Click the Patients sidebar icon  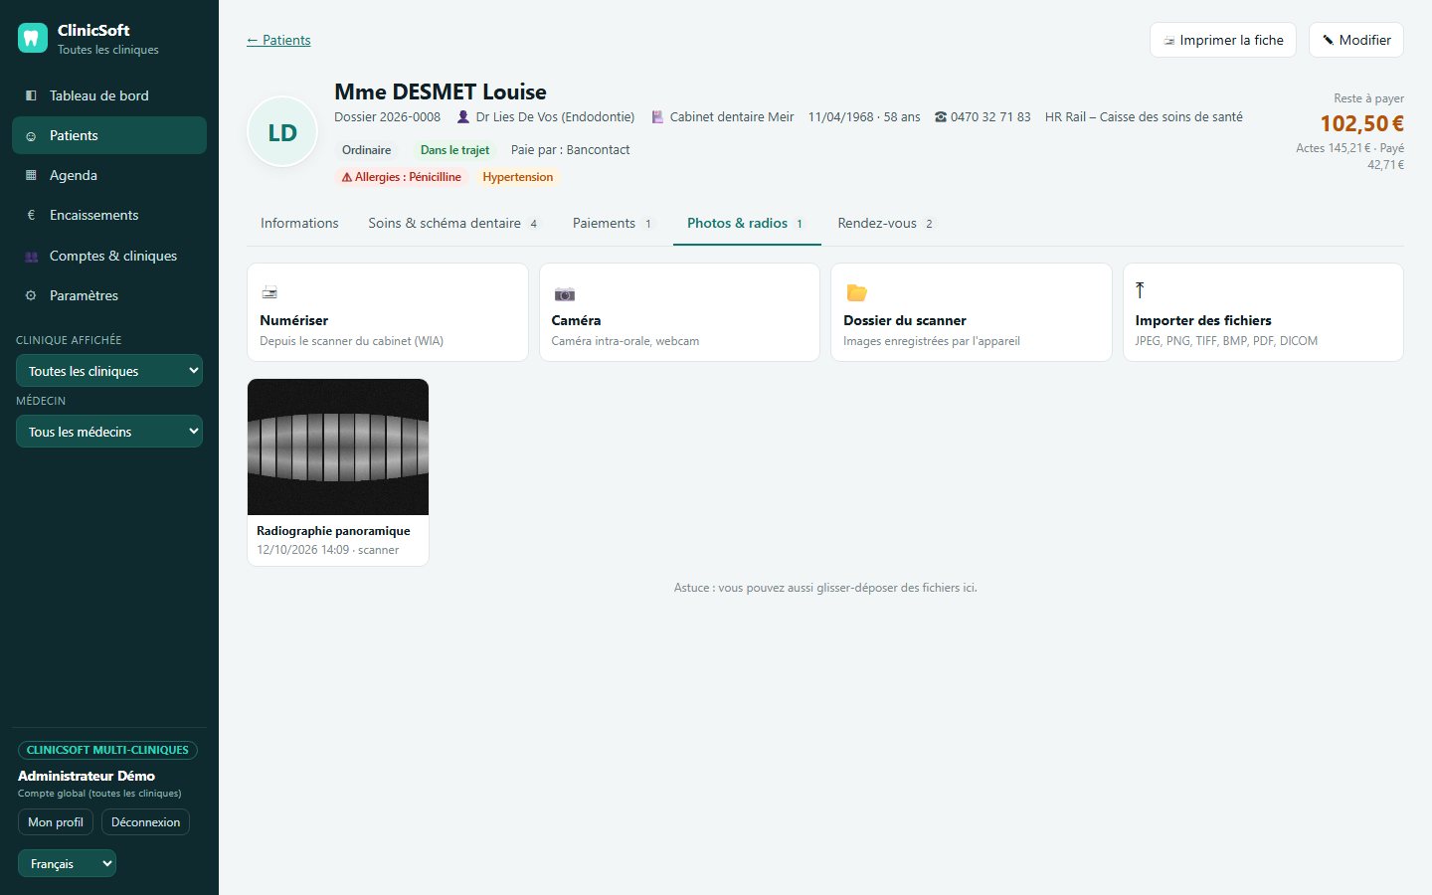point(31,136)
